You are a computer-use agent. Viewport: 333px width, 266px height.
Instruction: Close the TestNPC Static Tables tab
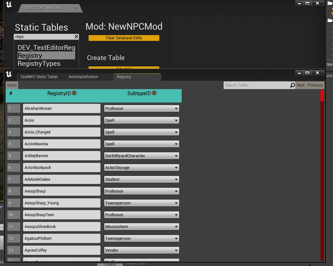pyautogui.click(x=60, y=77)
